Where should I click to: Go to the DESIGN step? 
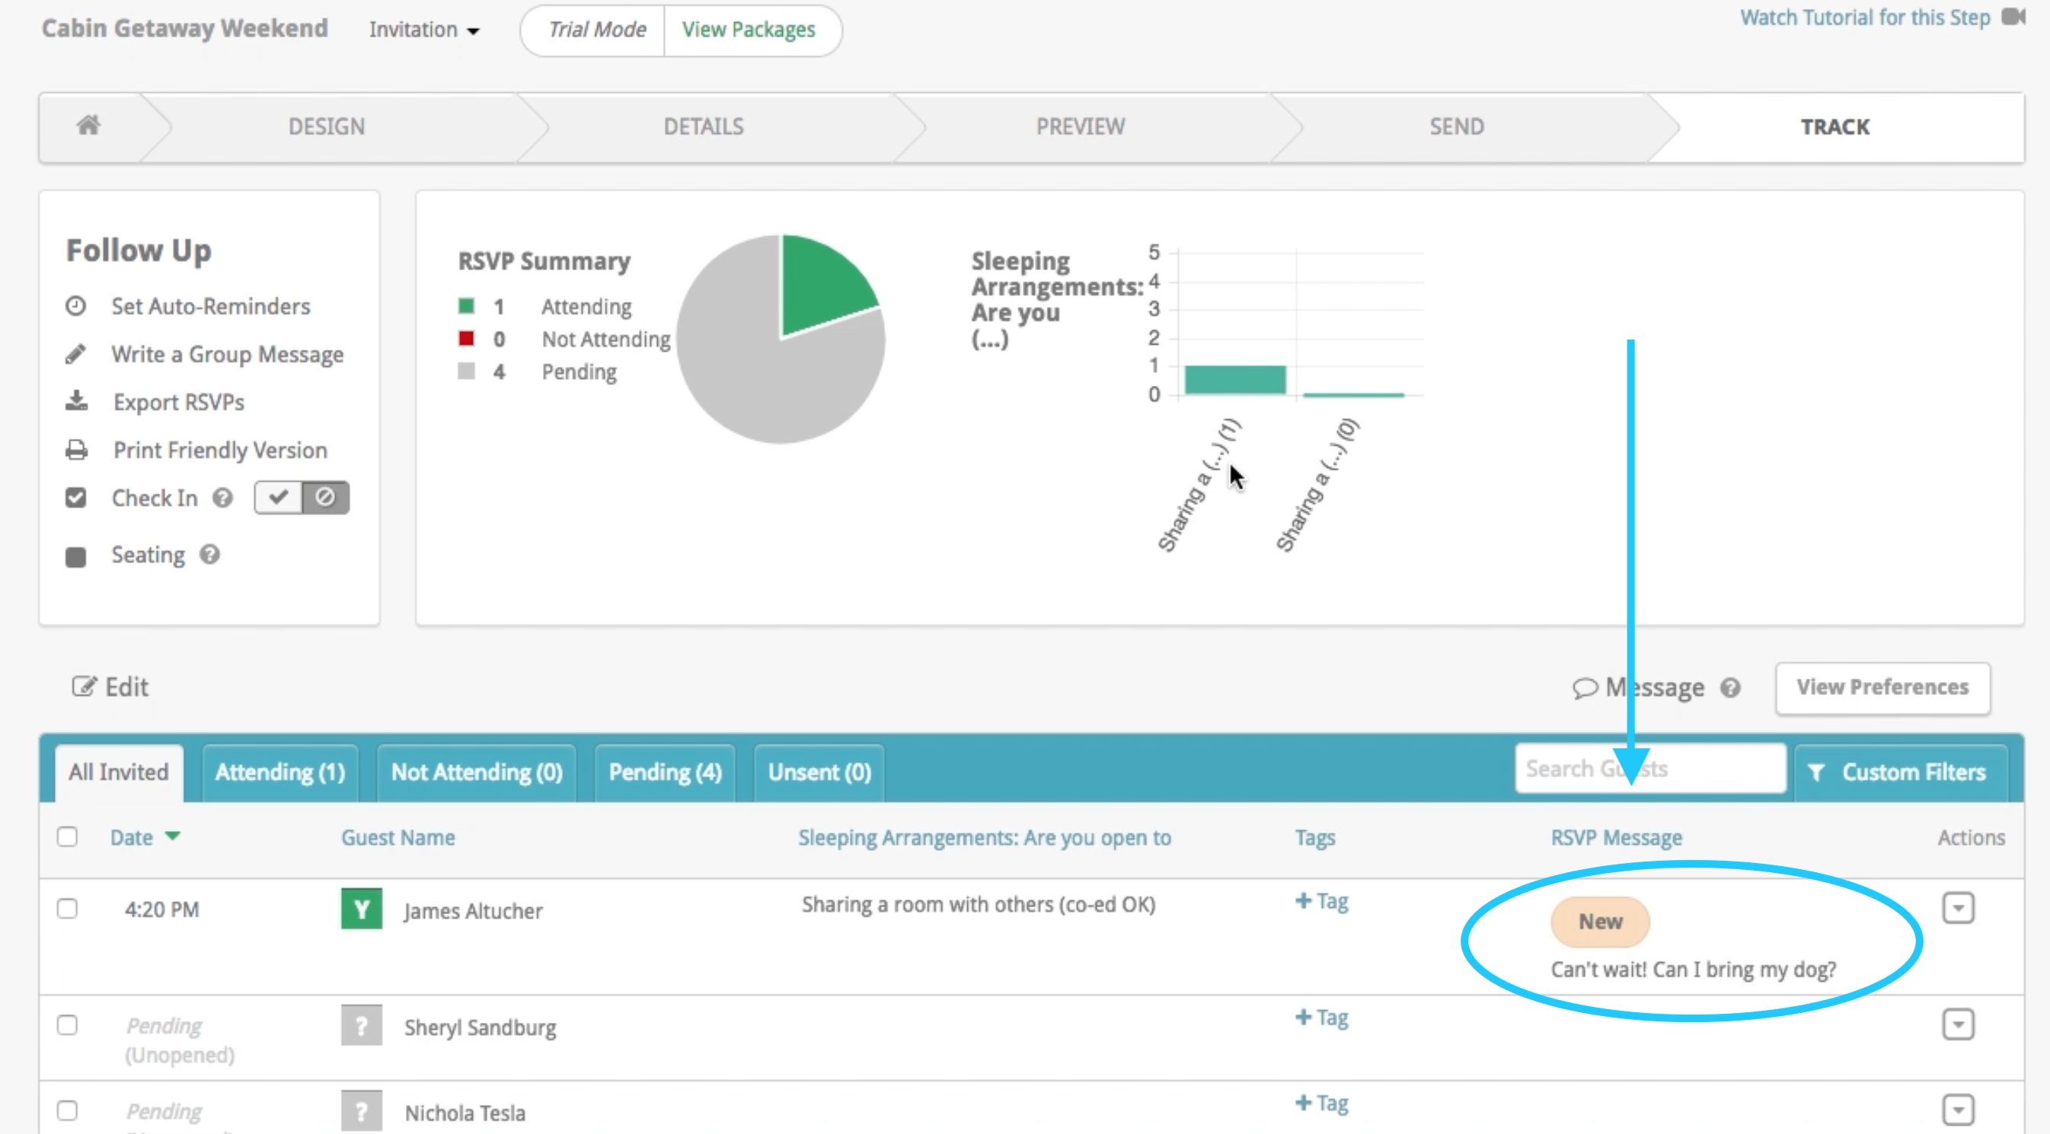click(x=326, y=126)
